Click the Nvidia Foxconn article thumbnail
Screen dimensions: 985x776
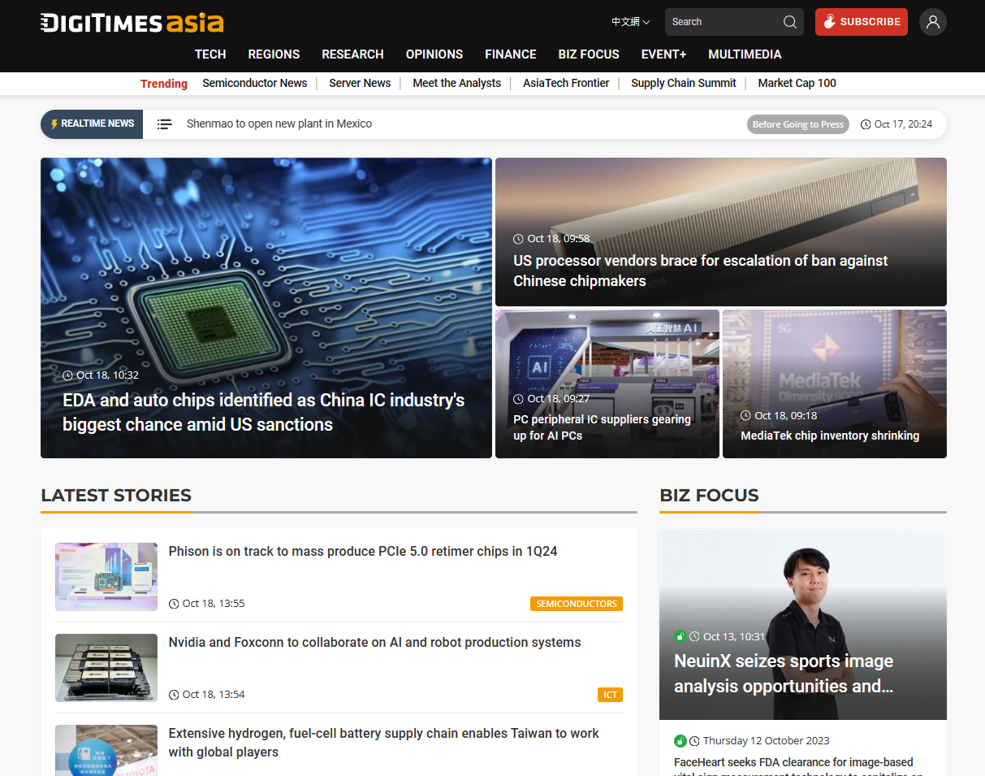(x=106, y=668)
